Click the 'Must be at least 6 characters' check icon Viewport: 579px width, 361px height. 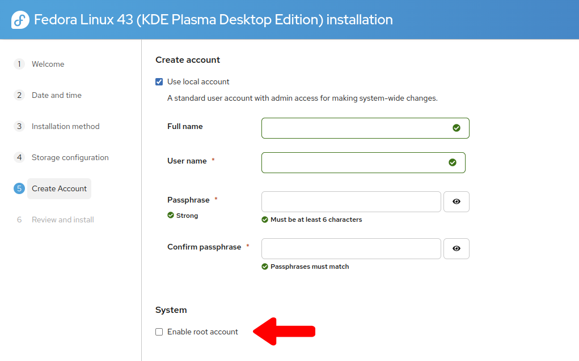pyautogui.click(x=265, y=220)
